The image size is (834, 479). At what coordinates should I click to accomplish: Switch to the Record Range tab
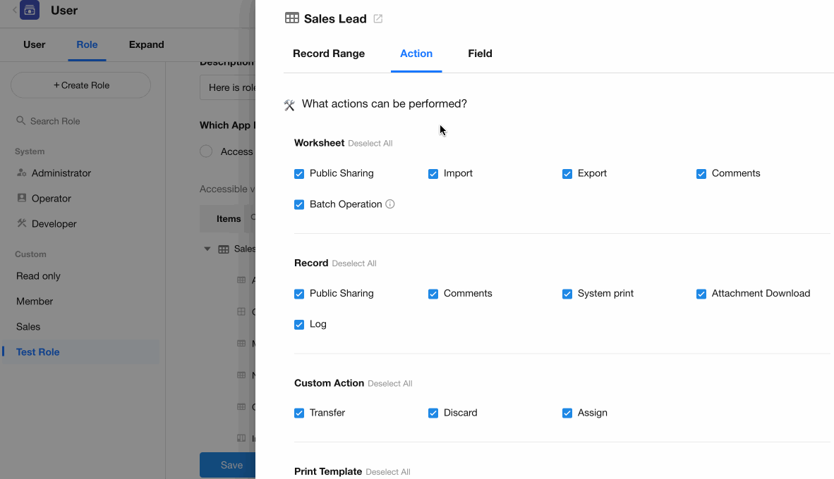click(x=329, y=54)
